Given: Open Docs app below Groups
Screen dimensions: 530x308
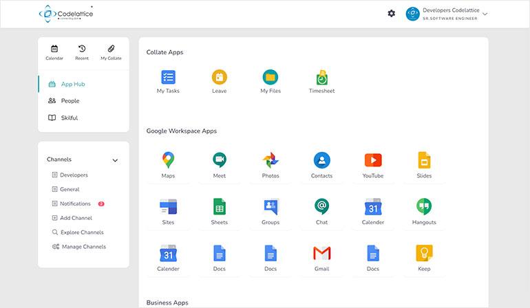Looking at the screenshot, I should [271, 258].
